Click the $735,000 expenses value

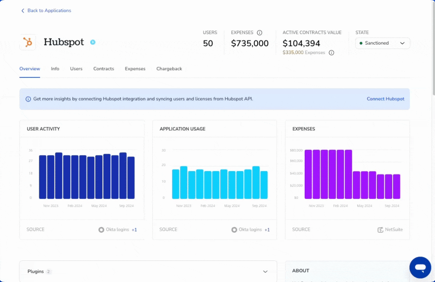(x=250, y=43)
